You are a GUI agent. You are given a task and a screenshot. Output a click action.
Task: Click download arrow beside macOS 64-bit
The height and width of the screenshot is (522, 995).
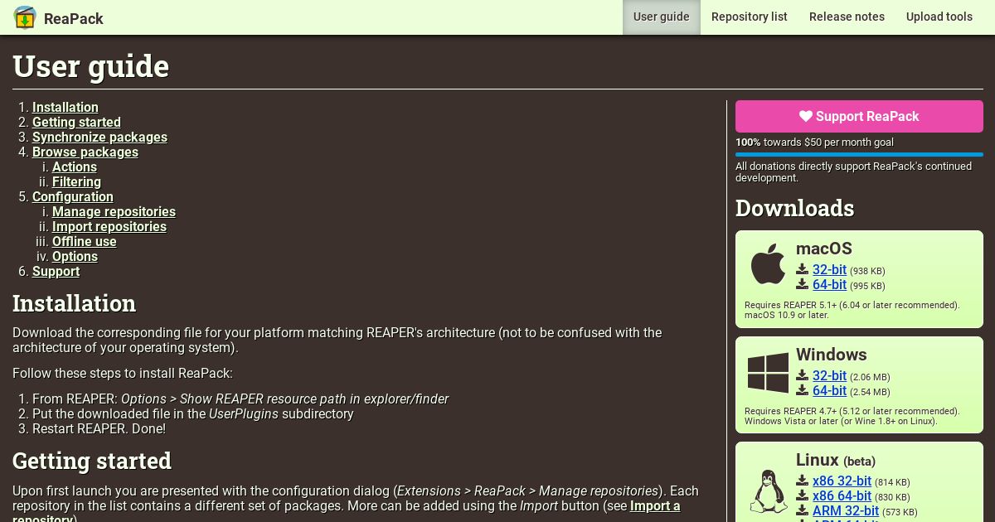[802, 284]
